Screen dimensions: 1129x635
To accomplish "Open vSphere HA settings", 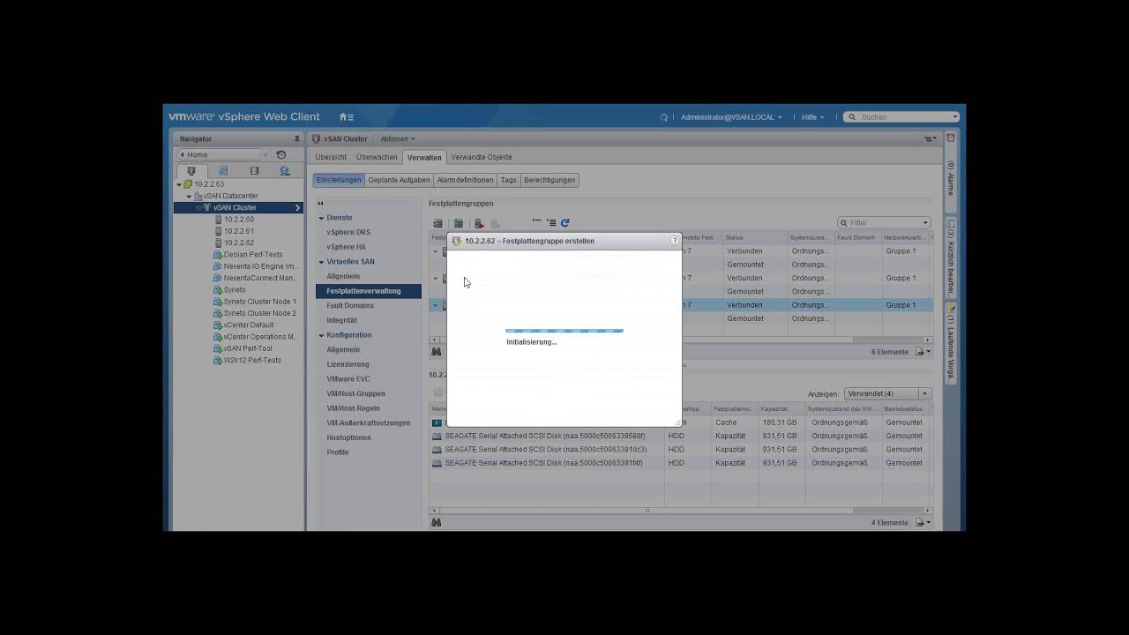I will tap(346, 247).
